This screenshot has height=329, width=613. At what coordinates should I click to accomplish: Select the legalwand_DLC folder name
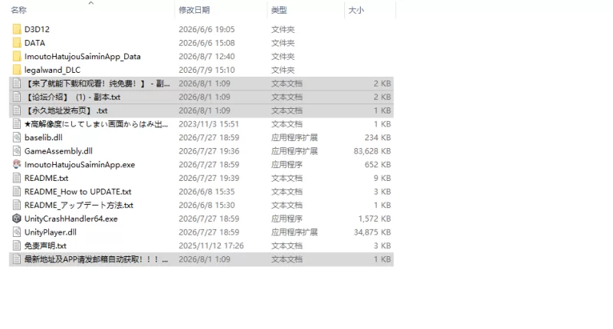[52, 70]
